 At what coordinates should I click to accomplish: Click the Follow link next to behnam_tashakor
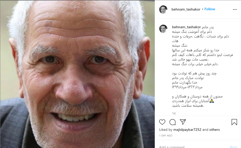click(x=210, y=9)
